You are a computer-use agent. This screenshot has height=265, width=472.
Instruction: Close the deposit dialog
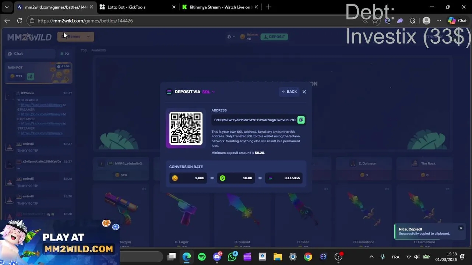pyautogui.click(x=304, y=92)
